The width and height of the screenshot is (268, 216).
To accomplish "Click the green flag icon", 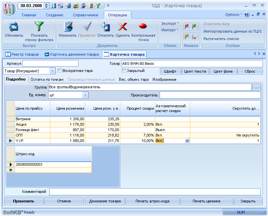I will pyautogui.click(x=195, y=26).
